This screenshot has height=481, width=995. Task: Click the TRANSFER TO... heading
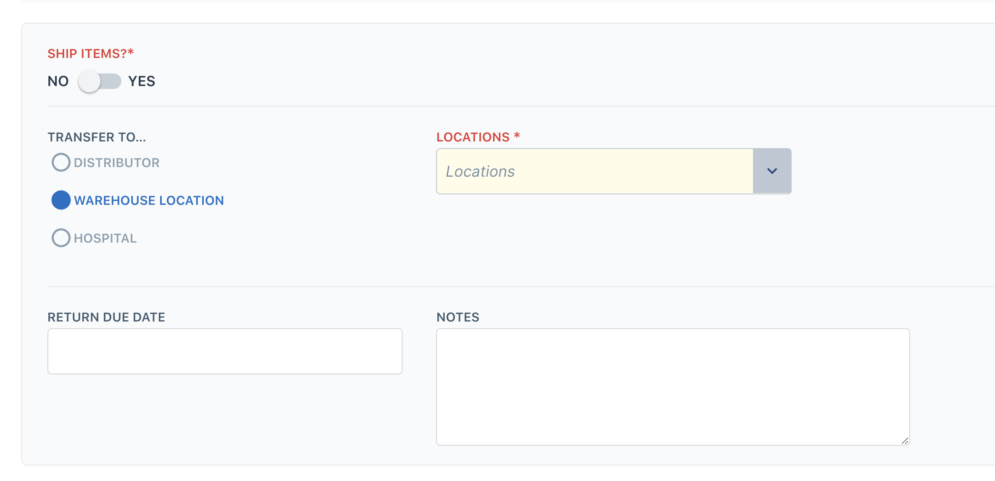(x=97, y=137)
